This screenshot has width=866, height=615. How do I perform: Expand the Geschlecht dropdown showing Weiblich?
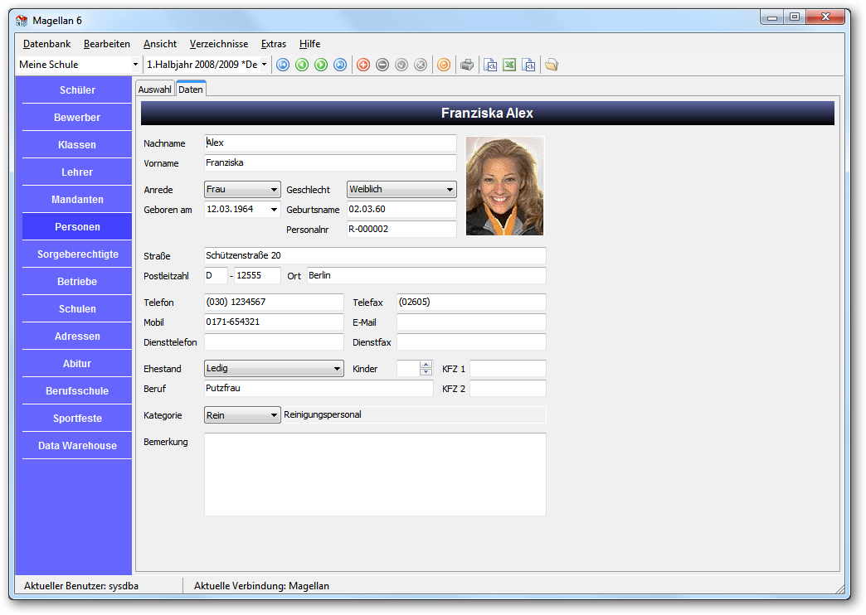point(450,190)
